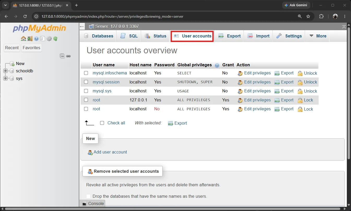Click the browser address bar URL
Image resolution: width=351 pixels, height=211 pixels.
(x=112, y=16)
